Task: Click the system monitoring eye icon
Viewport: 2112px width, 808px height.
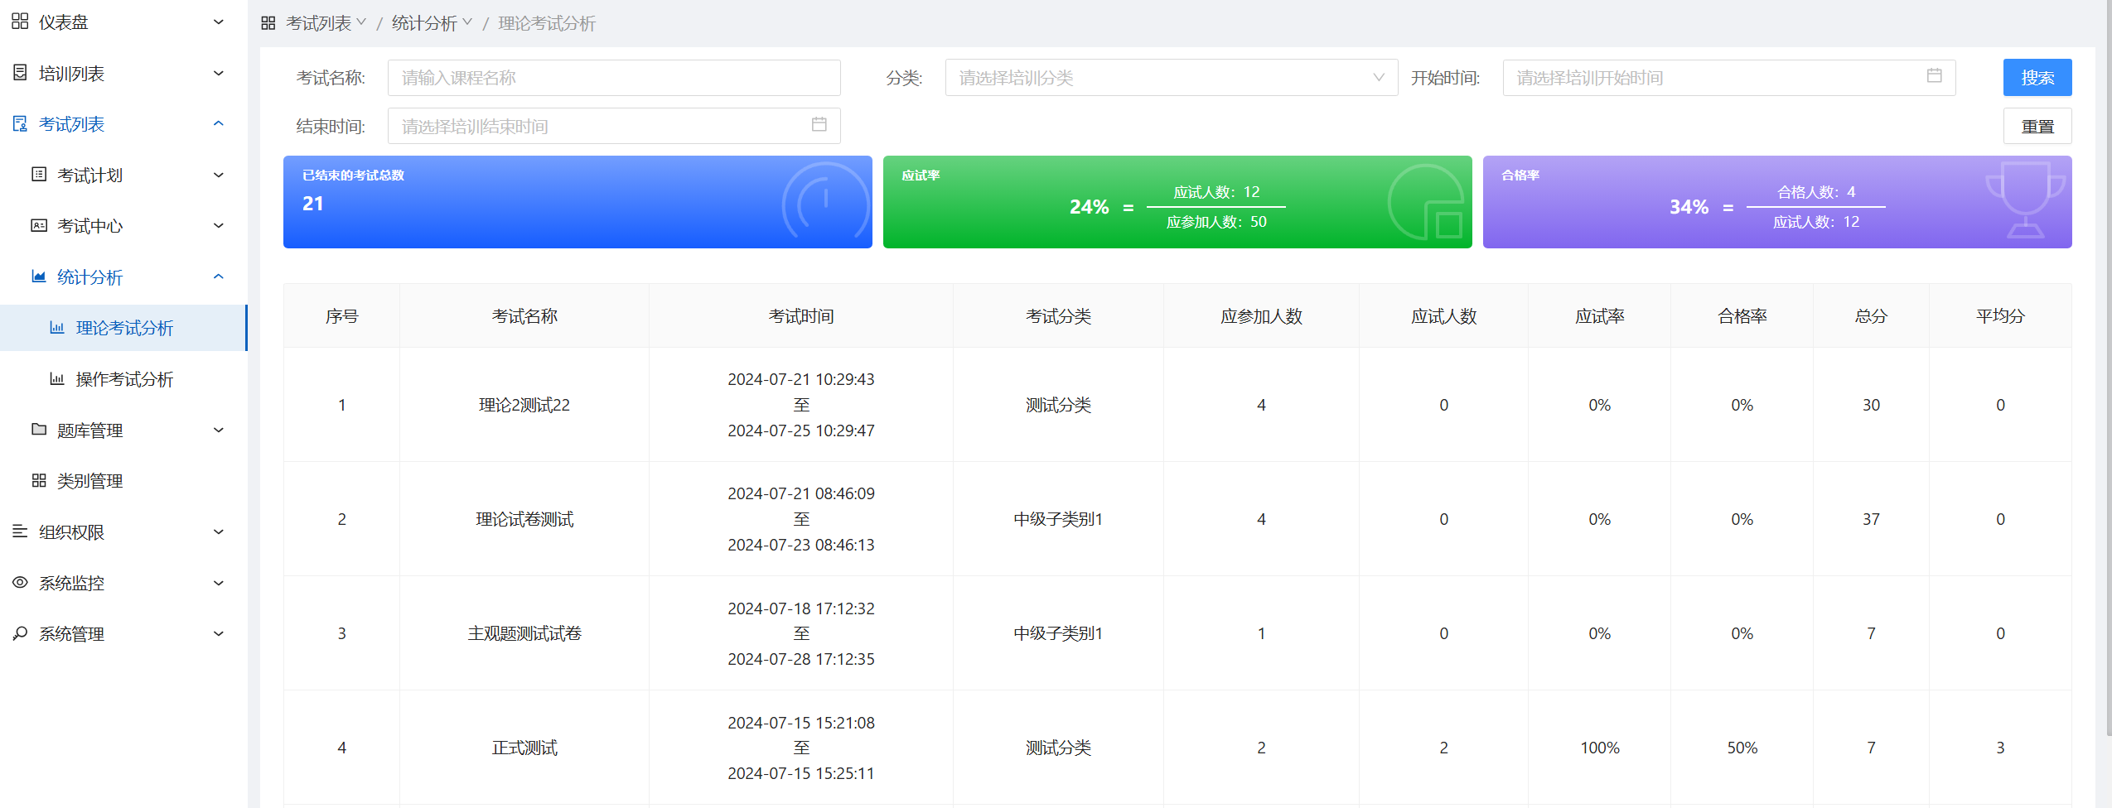Action: tap(20, 583)
